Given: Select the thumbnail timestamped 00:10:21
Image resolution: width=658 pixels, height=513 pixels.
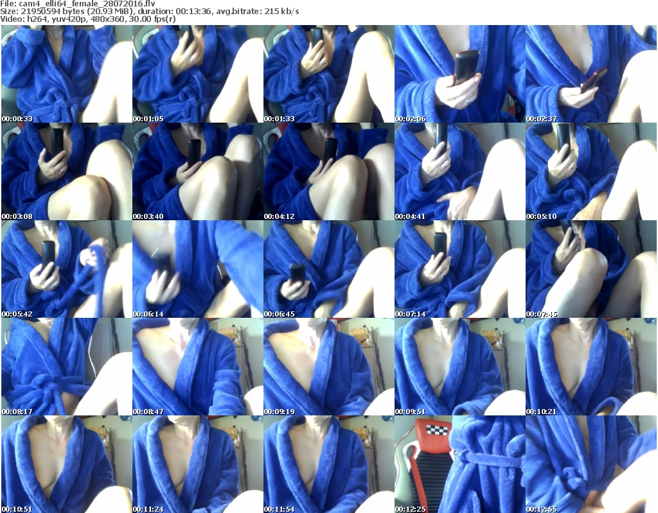Looking at the screenshot, I should pyautogui.click(x=591, y=367).
